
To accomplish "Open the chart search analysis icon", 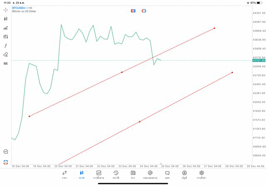I will (x=6, y=152).
